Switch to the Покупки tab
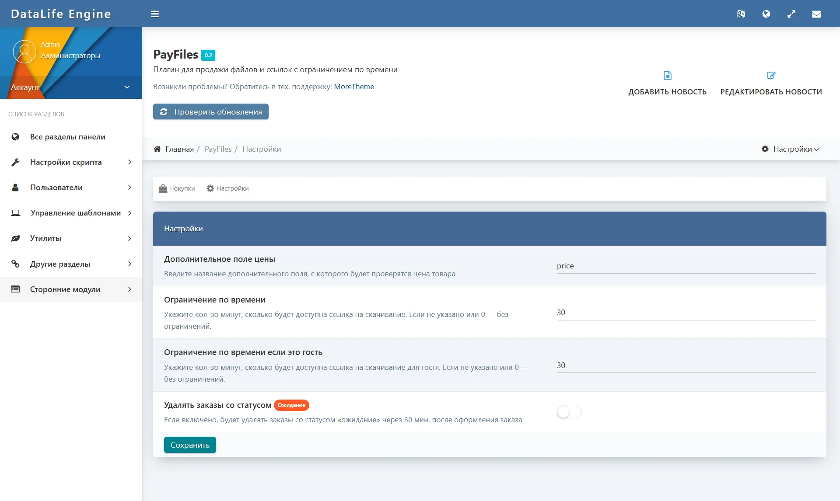The height and width of the screenshot is (501, 840). [177, 188]
